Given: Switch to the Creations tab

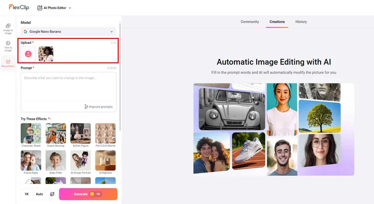Looking at the screenshot, I should click(x=277, y=22).
